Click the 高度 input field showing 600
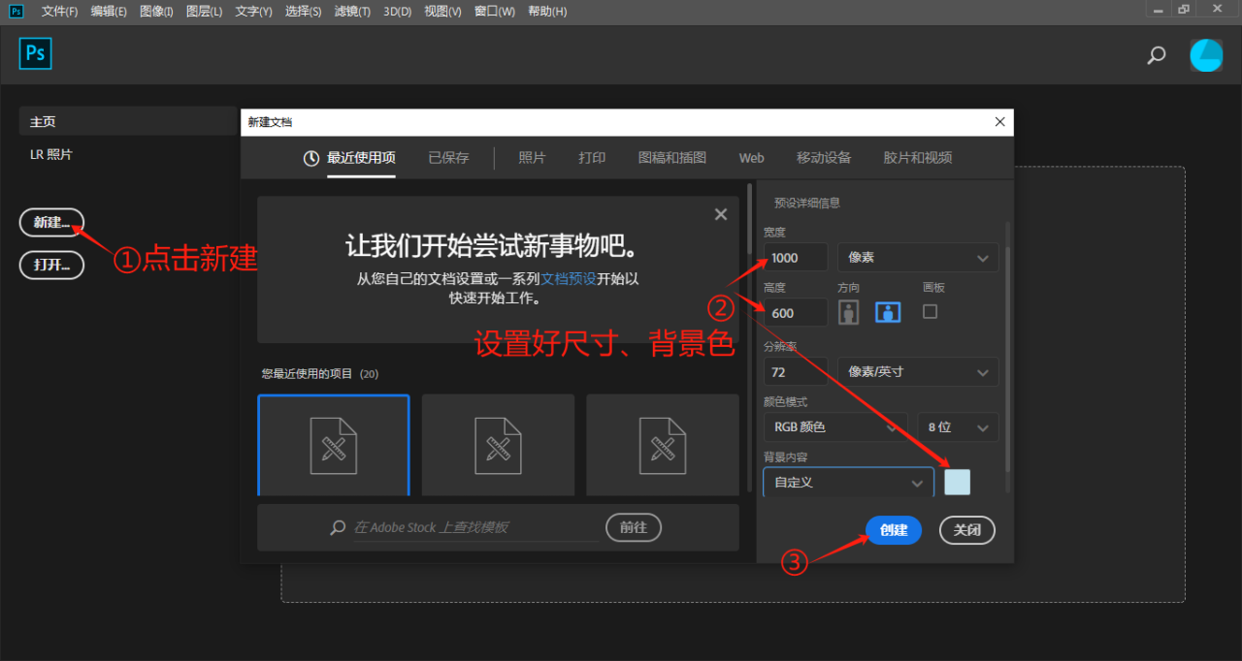 coord(796,312)
